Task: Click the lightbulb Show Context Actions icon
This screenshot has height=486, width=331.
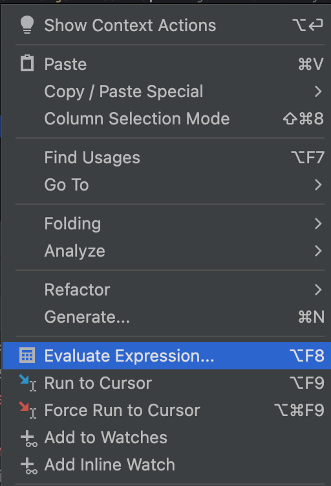Action: tap(27, 25)
